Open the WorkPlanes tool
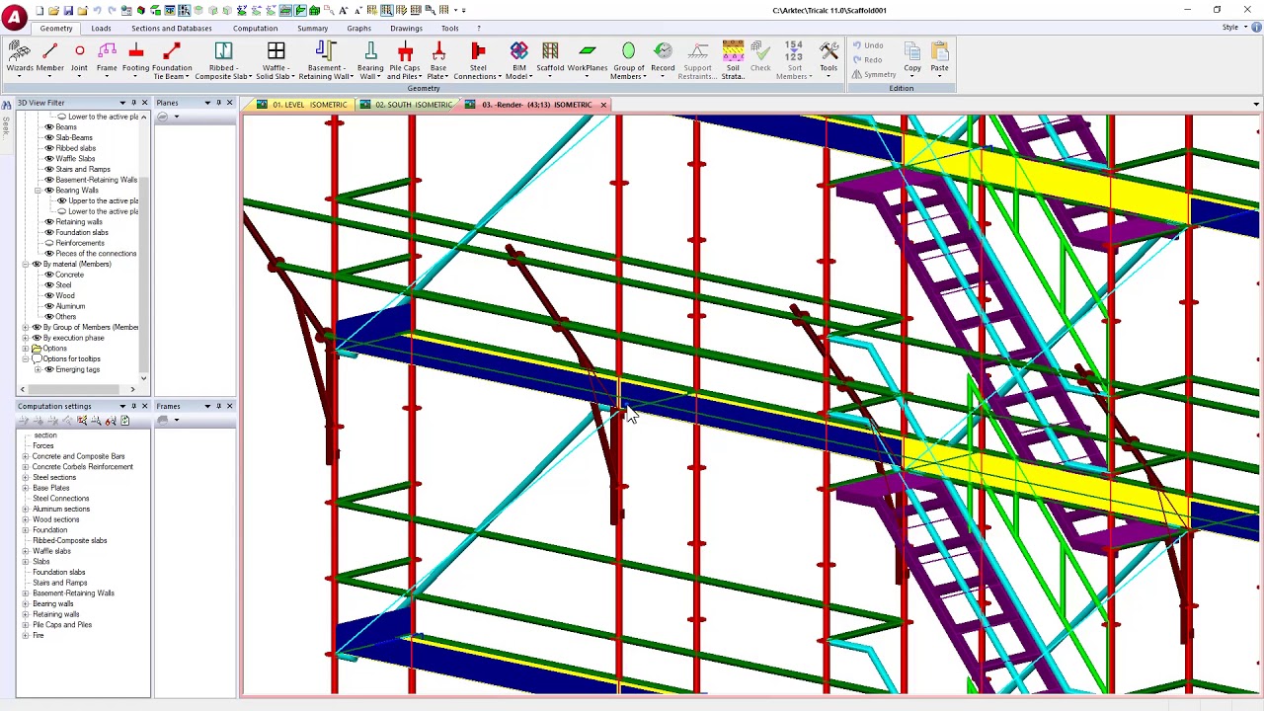 tap(588, 58)
